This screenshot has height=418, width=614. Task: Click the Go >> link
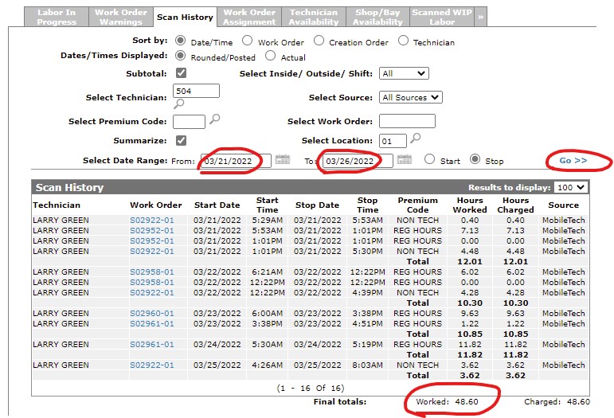click(x=573, y=160)
